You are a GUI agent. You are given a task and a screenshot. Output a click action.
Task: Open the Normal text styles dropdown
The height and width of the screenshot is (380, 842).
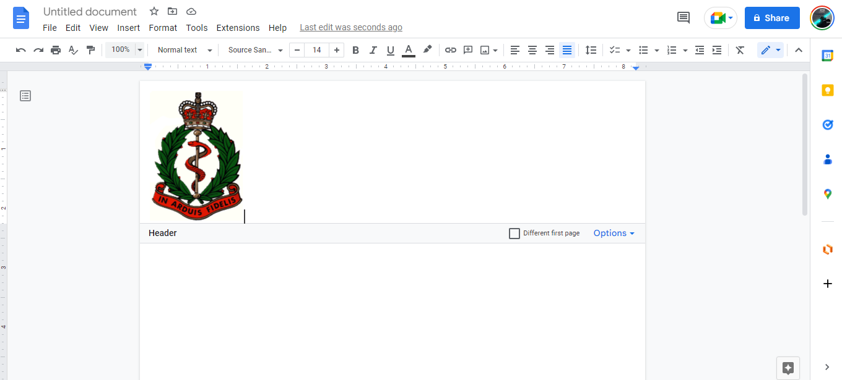tap(184, 50)
